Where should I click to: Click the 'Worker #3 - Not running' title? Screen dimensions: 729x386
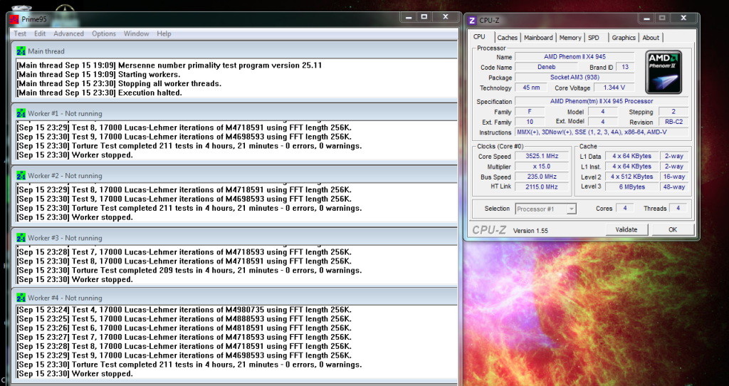(x=65, y=238)
